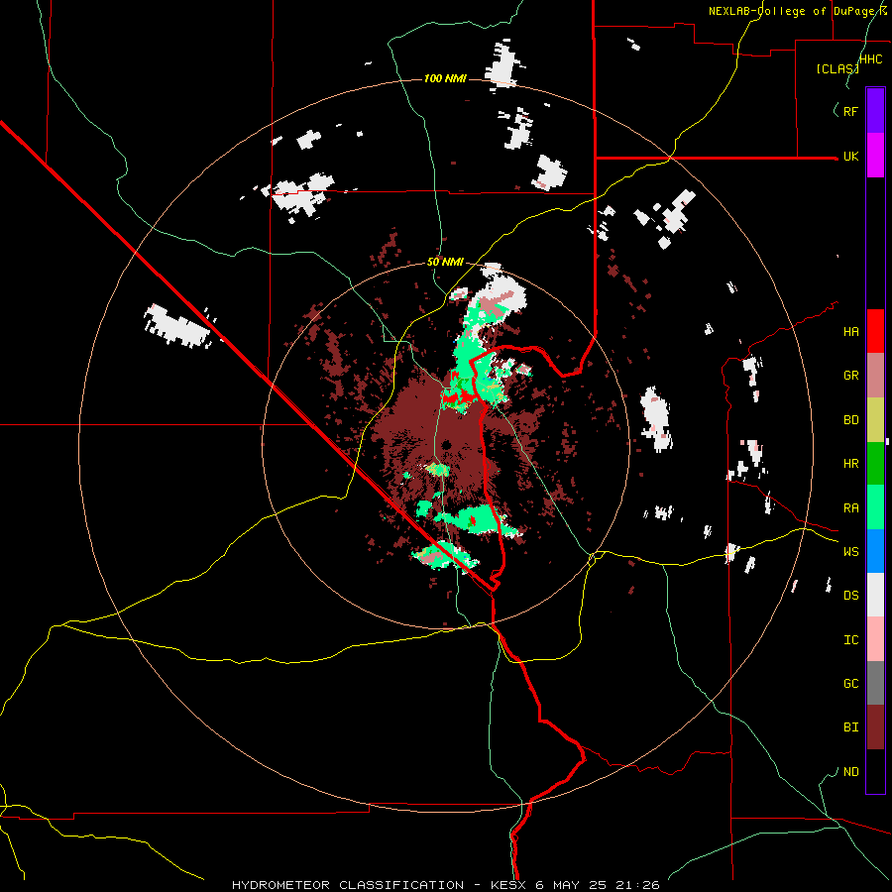Click the BD legend label

851,420
